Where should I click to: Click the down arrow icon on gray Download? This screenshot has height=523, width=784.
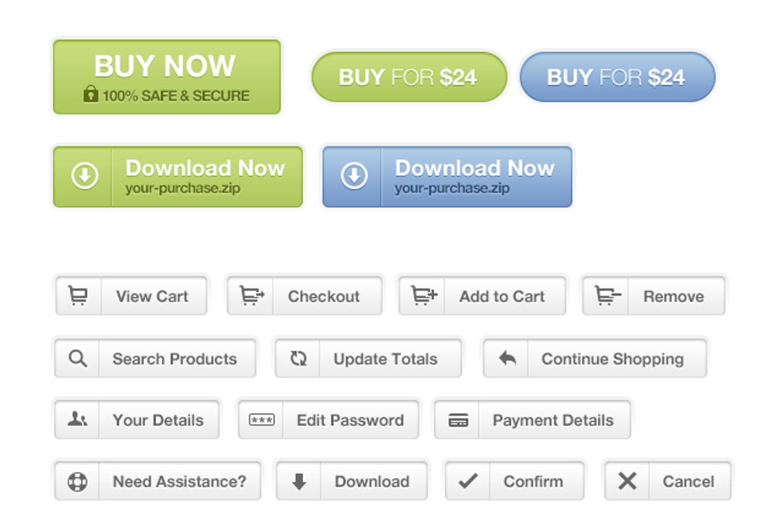pos(299,482)
